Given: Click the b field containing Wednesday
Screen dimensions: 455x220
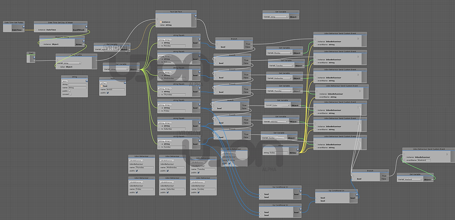Looking at the screenshot, I should point(174,78).
